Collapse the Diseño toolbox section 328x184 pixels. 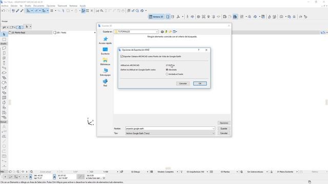(x=4, y=43)
